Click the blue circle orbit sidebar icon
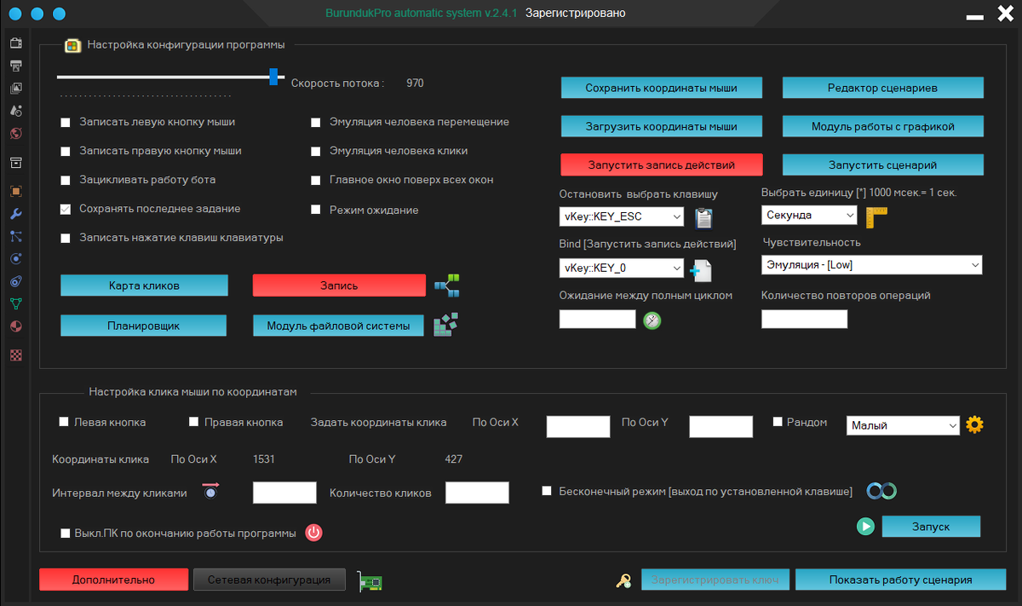This screenshot has width=1022, height=606. coord(15,258)
